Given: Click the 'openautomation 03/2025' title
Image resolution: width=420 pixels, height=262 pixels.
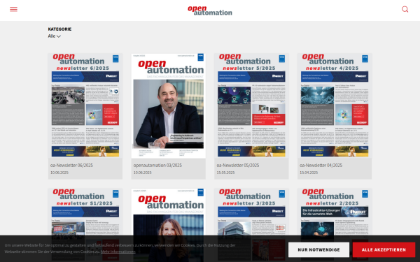Looking at the screenshot, I should pos(157,165).
